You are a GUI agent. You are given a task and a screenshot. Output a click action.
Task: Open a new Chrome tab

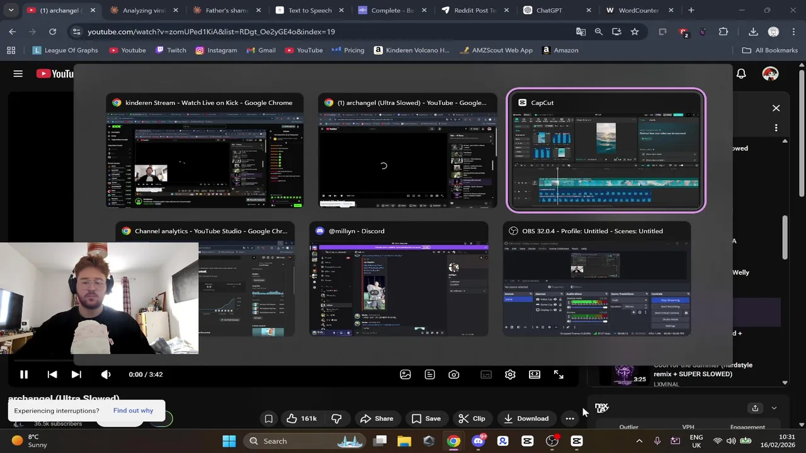[691, 10]
